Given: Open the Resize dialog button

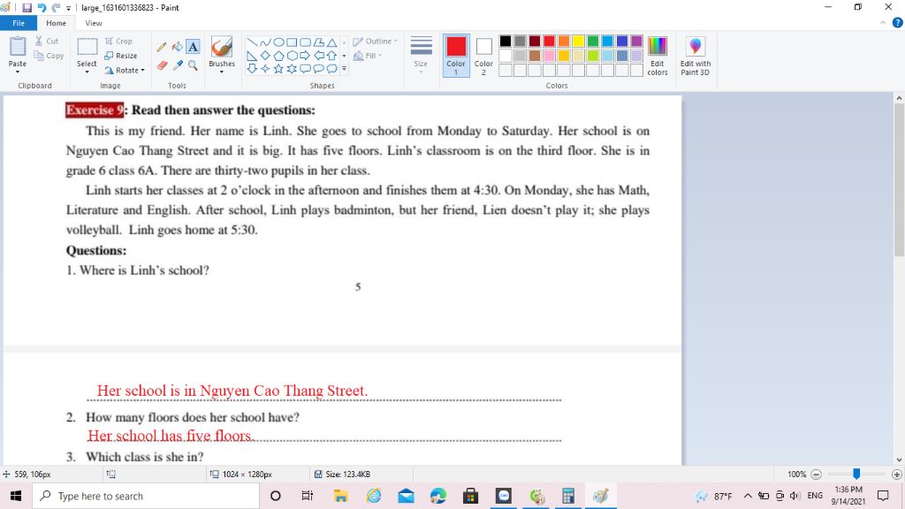Looking at the screenshot, I should coord(120,56).
